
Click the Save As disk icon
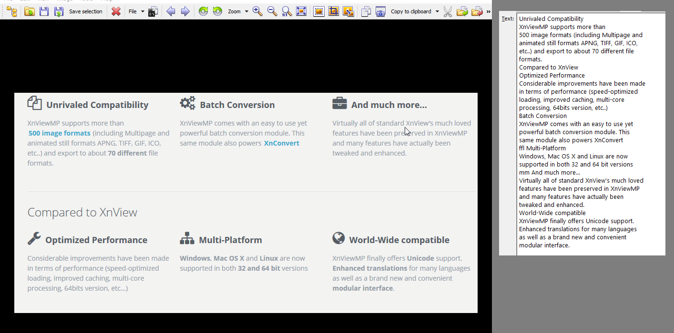pyautogui.click(x=59, y=11)
